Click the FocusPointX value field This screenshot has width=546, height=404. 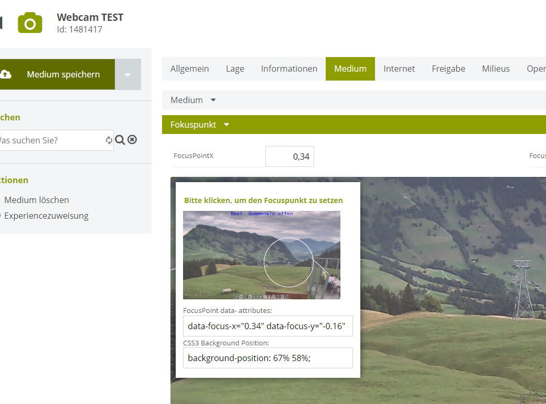point(290,156)
